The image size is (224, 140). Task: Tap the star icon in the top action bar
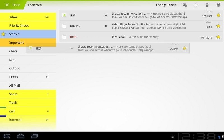pyautogui.click(x=196, y=5)
